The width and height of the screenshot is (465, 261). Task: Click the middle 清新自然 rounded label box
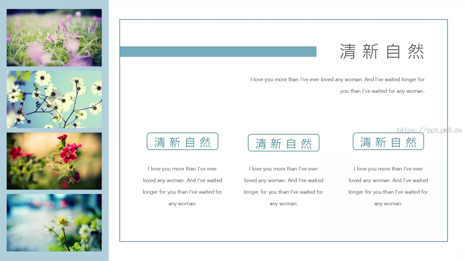click(x=284, y=143)
